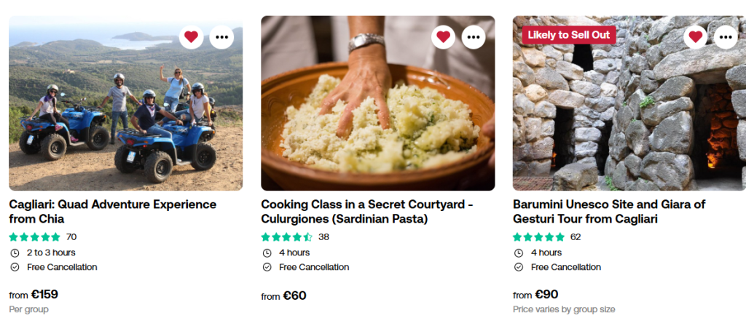
Task: Open Cagliari Quad Adventure Experience title link
Action: [112, 211]
